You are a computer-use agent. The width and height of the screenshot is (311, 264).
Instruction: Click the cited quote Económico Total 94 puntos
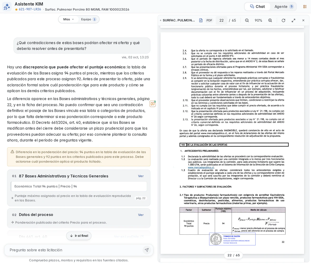point(79,186)
